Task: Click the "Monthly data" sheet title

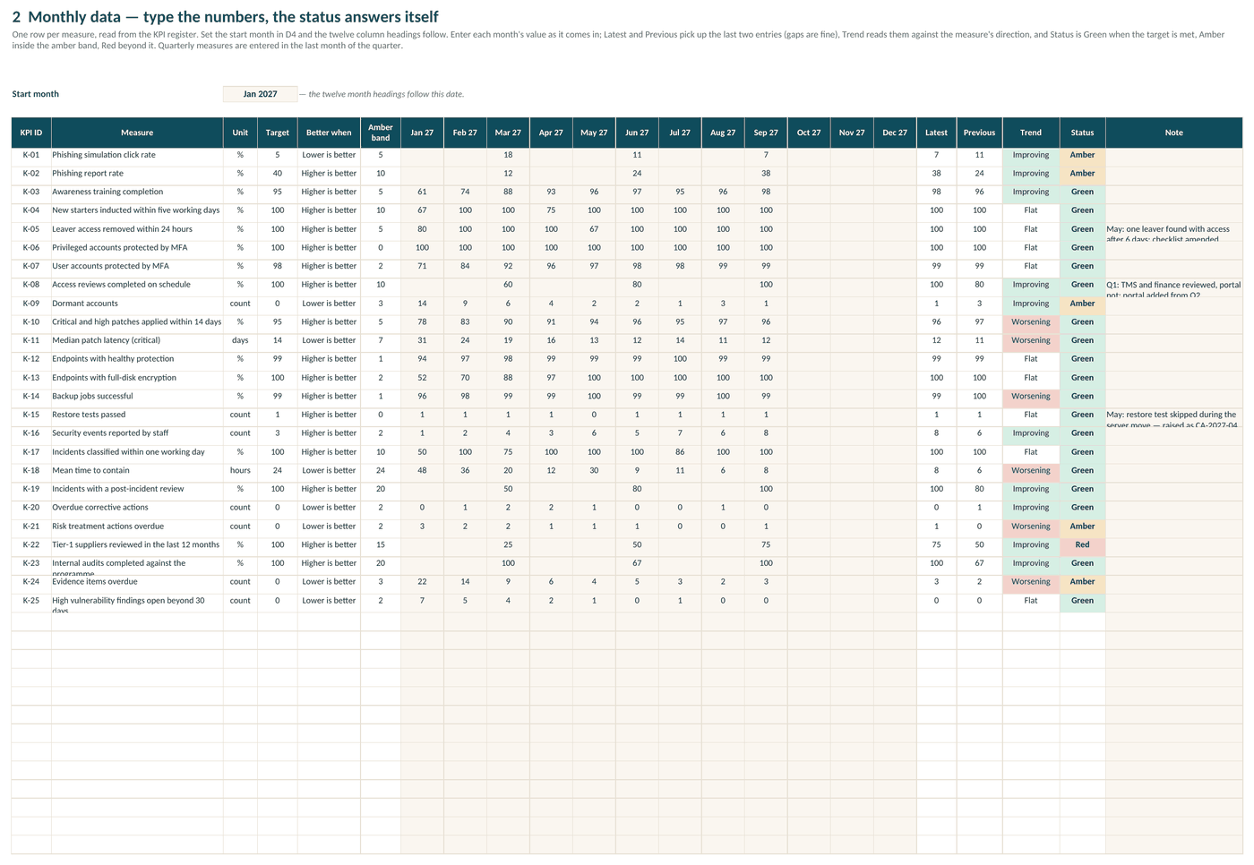Action: 225,17
